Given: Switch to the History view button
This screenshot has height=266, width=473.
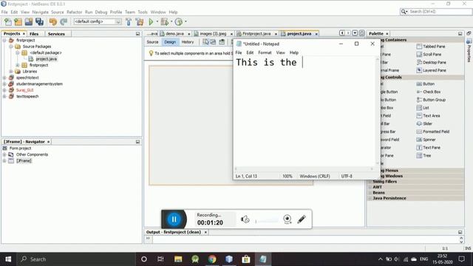Looking at the screenshot, I should click(188, 42).
